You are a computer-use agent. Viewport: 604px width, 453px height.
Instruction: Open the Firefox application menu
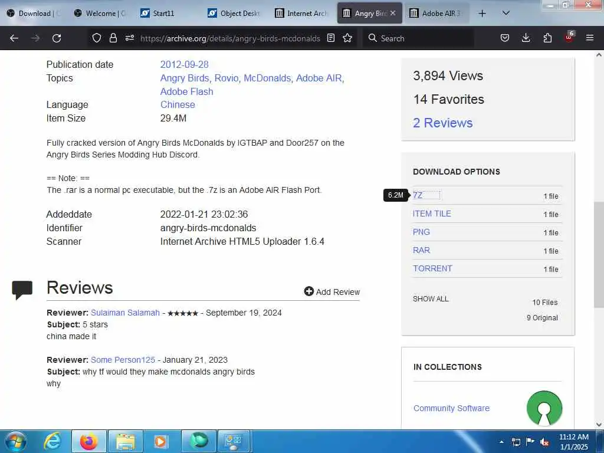(590, 38)
